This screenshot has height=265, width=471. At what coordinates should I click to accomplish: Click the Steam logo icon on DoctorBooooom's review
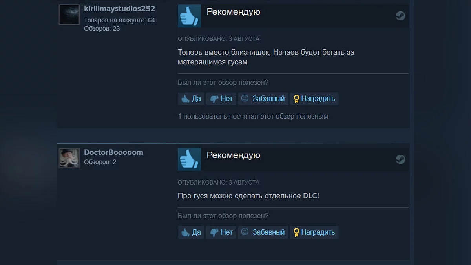point(400,159)
